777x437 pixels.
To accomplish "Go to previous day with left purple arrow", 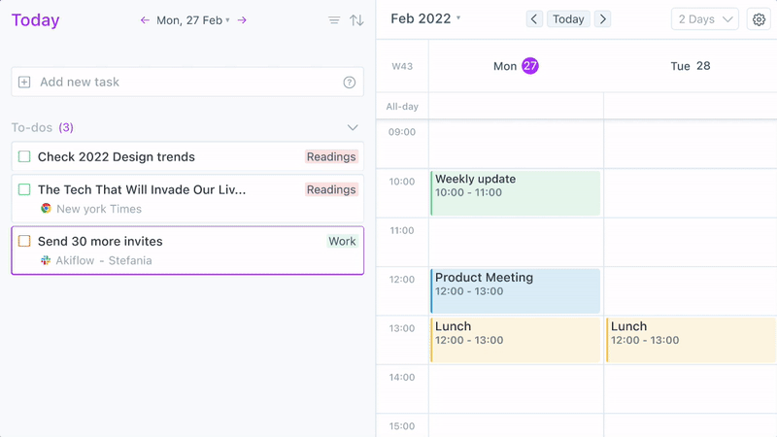I will pyautogui.click(x=145, y=20).
